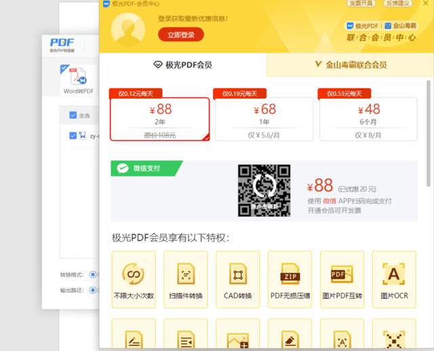Click the 仅0.12元每天 price tag
434x351 pixels.
coord(136,93)
